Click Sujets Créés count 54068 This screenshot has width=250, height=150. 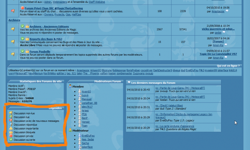tap(29, 98)
